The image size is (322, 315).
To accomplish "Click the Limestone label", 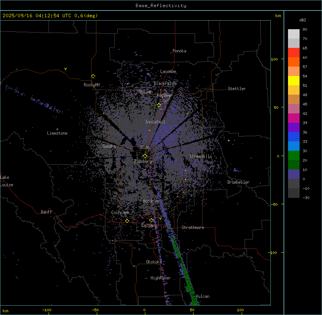I will tap(57, 133).
